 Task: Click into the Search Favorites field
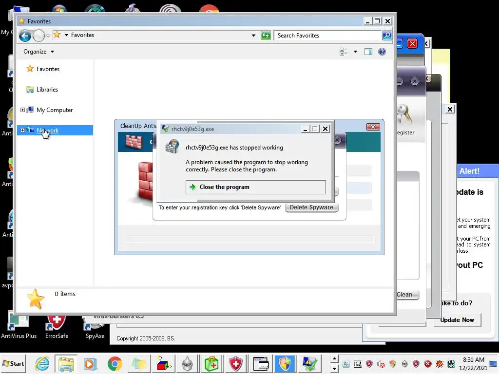click(328, 35)
